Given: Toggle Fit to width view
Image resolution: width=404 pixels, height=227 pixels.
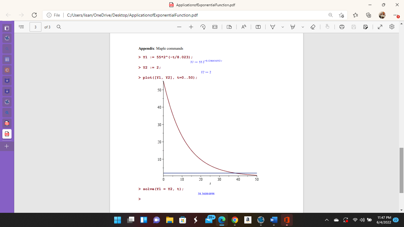Looking at the screenshot, I should click(x=215, y=27).
